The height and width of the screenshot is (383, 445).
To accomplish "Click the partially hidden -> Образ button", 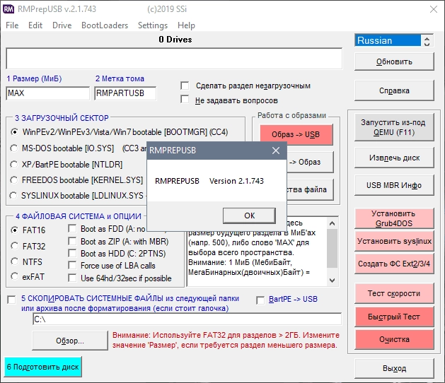I will coord(310,162).
